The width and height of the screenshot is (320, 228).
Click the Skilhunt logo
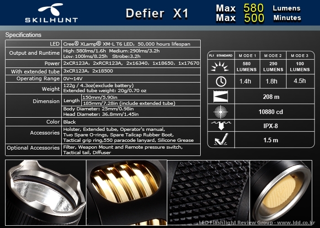pos(51,13)
